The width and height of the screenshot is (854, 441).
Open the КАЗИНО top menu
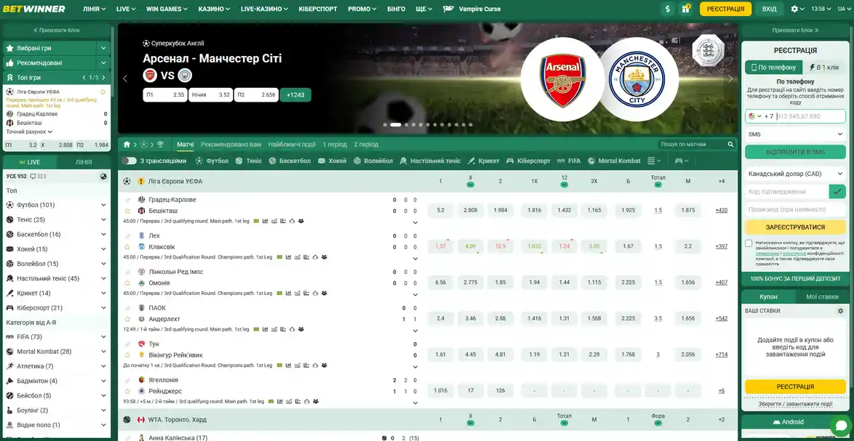214,9
